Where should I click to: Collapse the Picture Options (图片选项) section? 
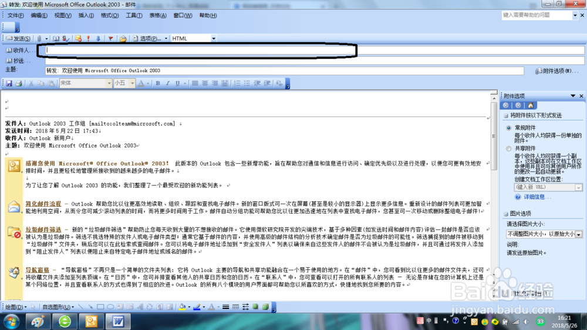[x=506, y=214]
